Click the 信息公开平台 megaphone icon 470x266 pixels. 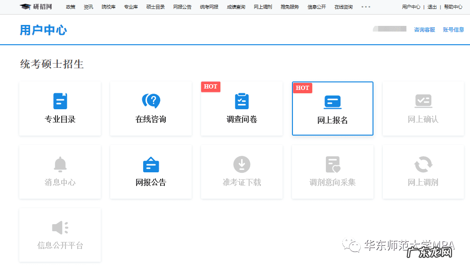pyautogui.click(x=60, y=228)
